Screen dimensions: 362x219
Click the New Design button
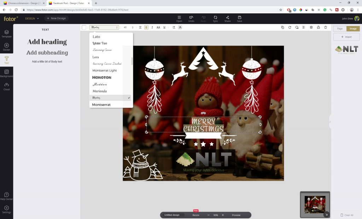[x=57, y=18]
